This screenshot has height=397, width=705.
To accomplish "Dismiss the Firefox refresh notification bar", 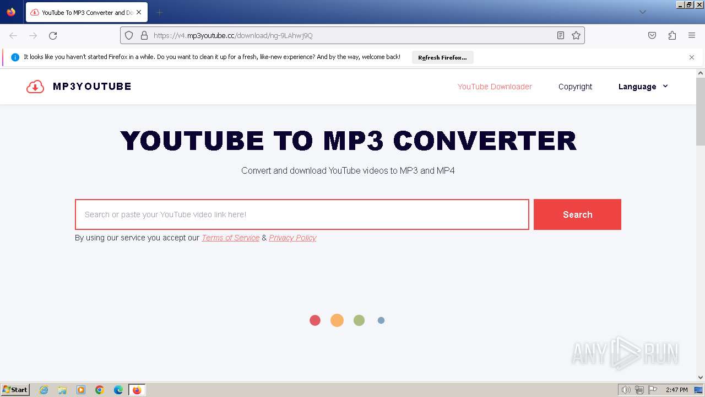I will coord(692,57).
